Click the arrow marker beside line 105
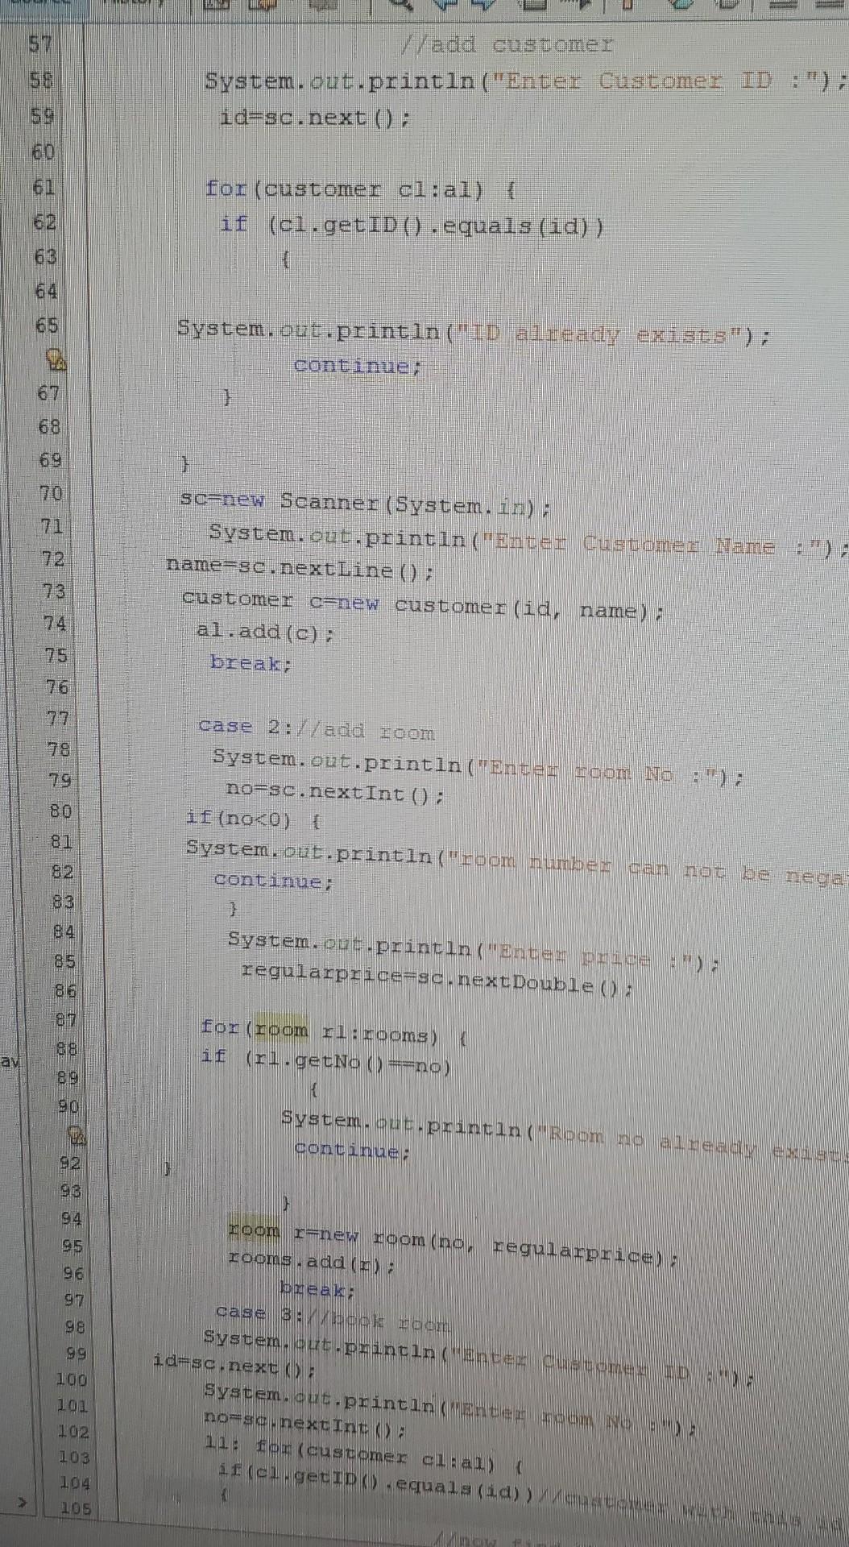Image resolution: width=849 pixels, height=1547 pixels. [x=23, y=1503]
